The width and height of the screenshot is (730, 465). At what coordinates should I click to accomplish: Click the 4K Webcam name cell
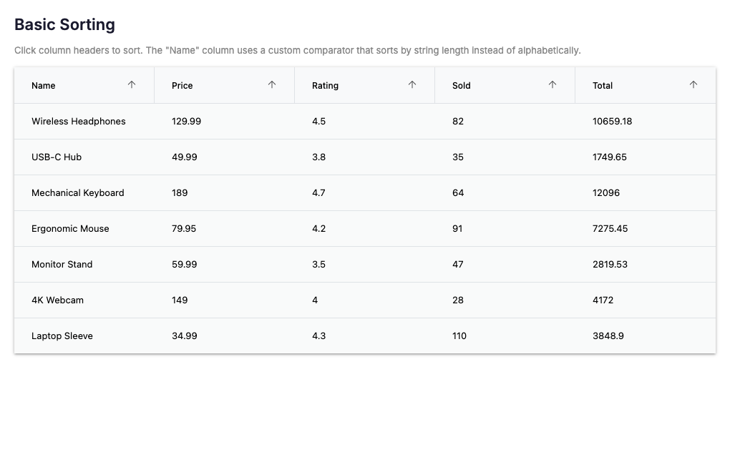tap(58, 300)
